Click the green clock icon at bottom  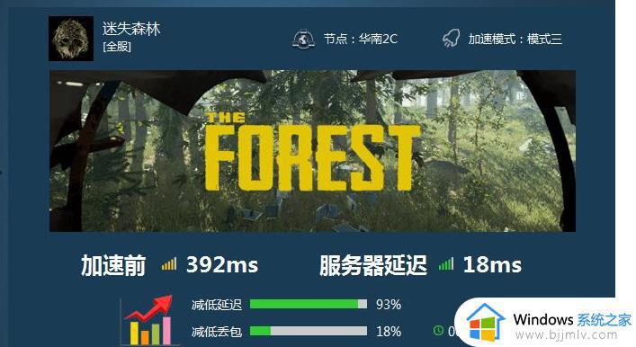(x=438, y=331)
